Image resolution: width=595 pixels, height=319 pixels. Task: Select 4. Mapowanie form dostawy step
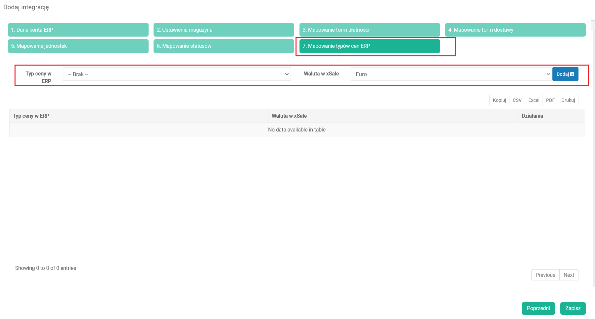click(515, 30)
